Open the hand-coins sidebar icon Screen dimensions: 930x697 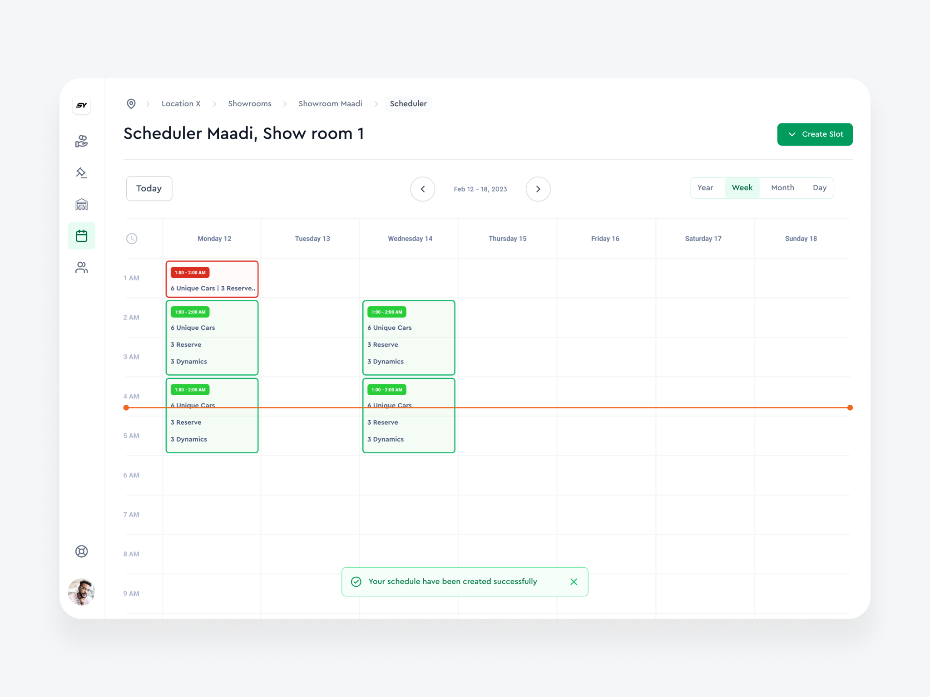pyautogui.click(x=82, y=142)
